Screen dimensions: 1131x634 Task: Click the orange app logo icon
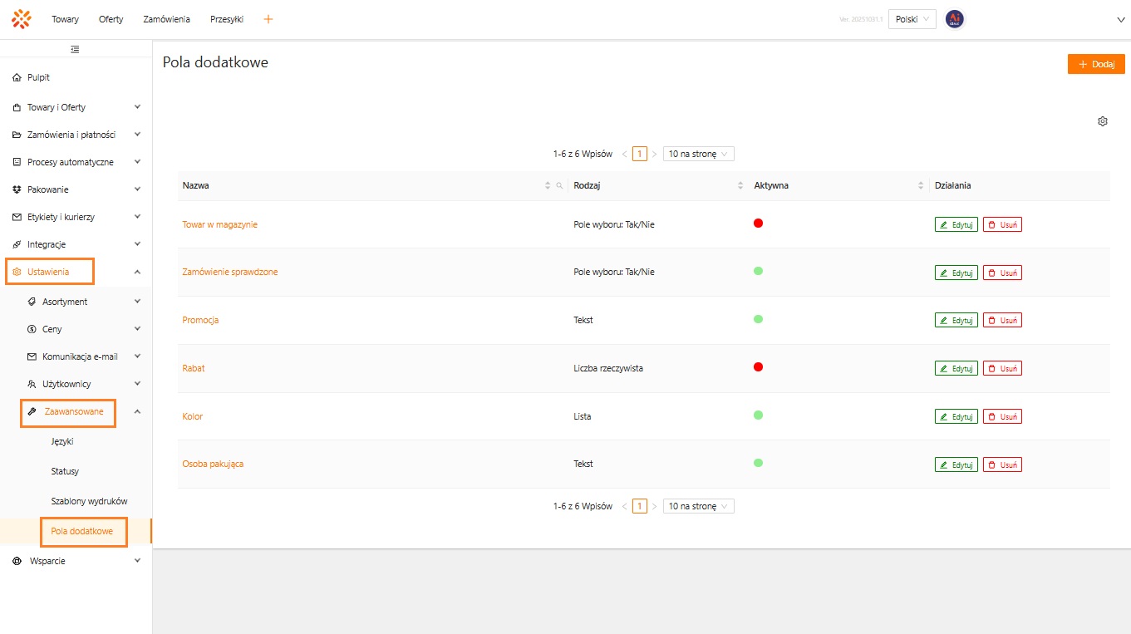tap(22, 19)
